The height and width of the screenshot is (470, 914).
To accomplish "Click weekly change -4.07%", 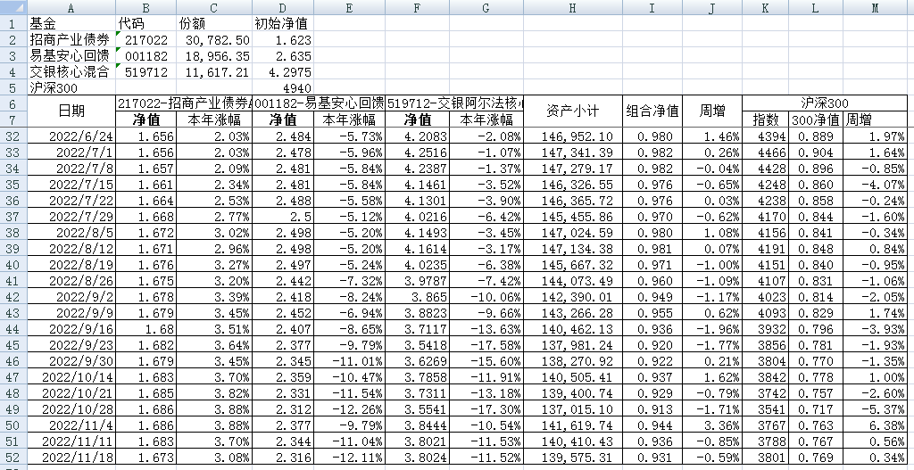I will pyautogui.click(x=875, y=185).
